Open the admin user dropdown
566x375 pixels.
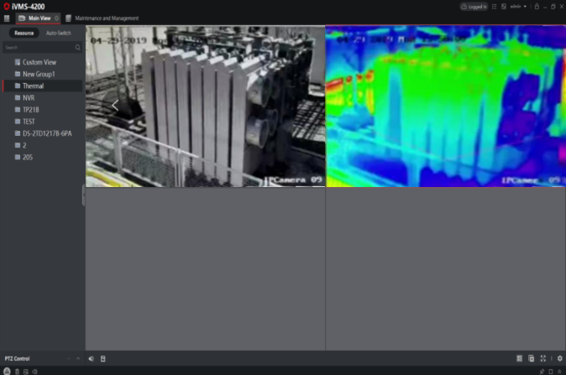517,6
